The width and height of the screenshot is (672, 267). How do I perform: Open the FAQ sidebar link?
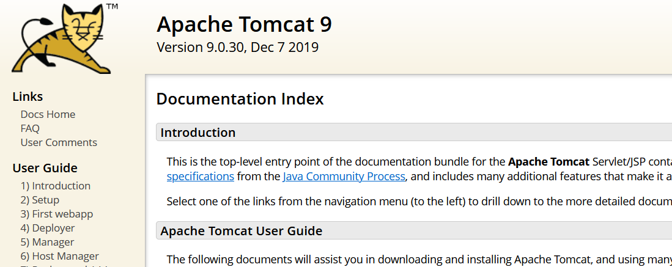coord(30,128)
